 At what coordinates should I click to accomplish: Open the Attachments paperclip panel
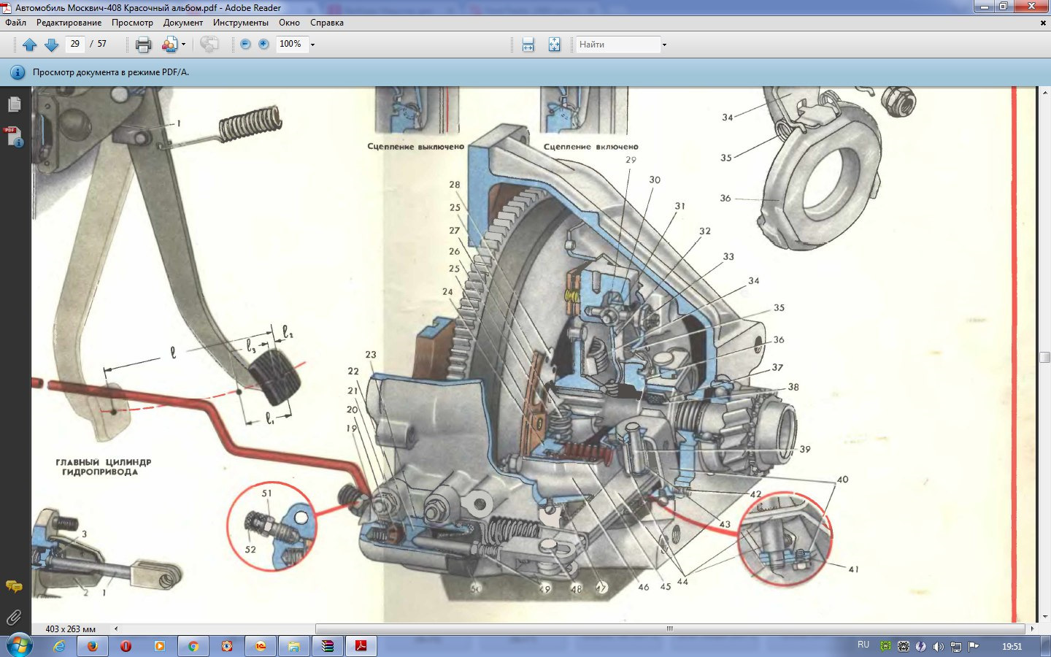(14, 618)
